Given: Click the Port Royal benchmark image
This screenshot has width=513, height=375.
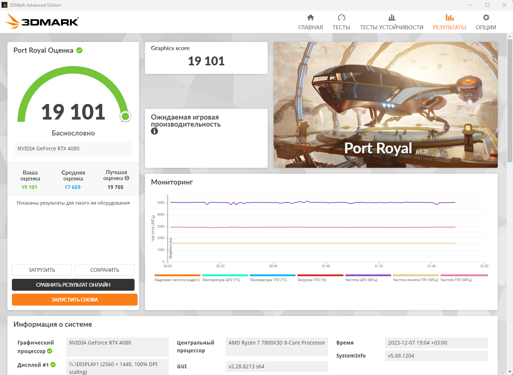Looking at the screenshot, I should click(x=385, y=105).
